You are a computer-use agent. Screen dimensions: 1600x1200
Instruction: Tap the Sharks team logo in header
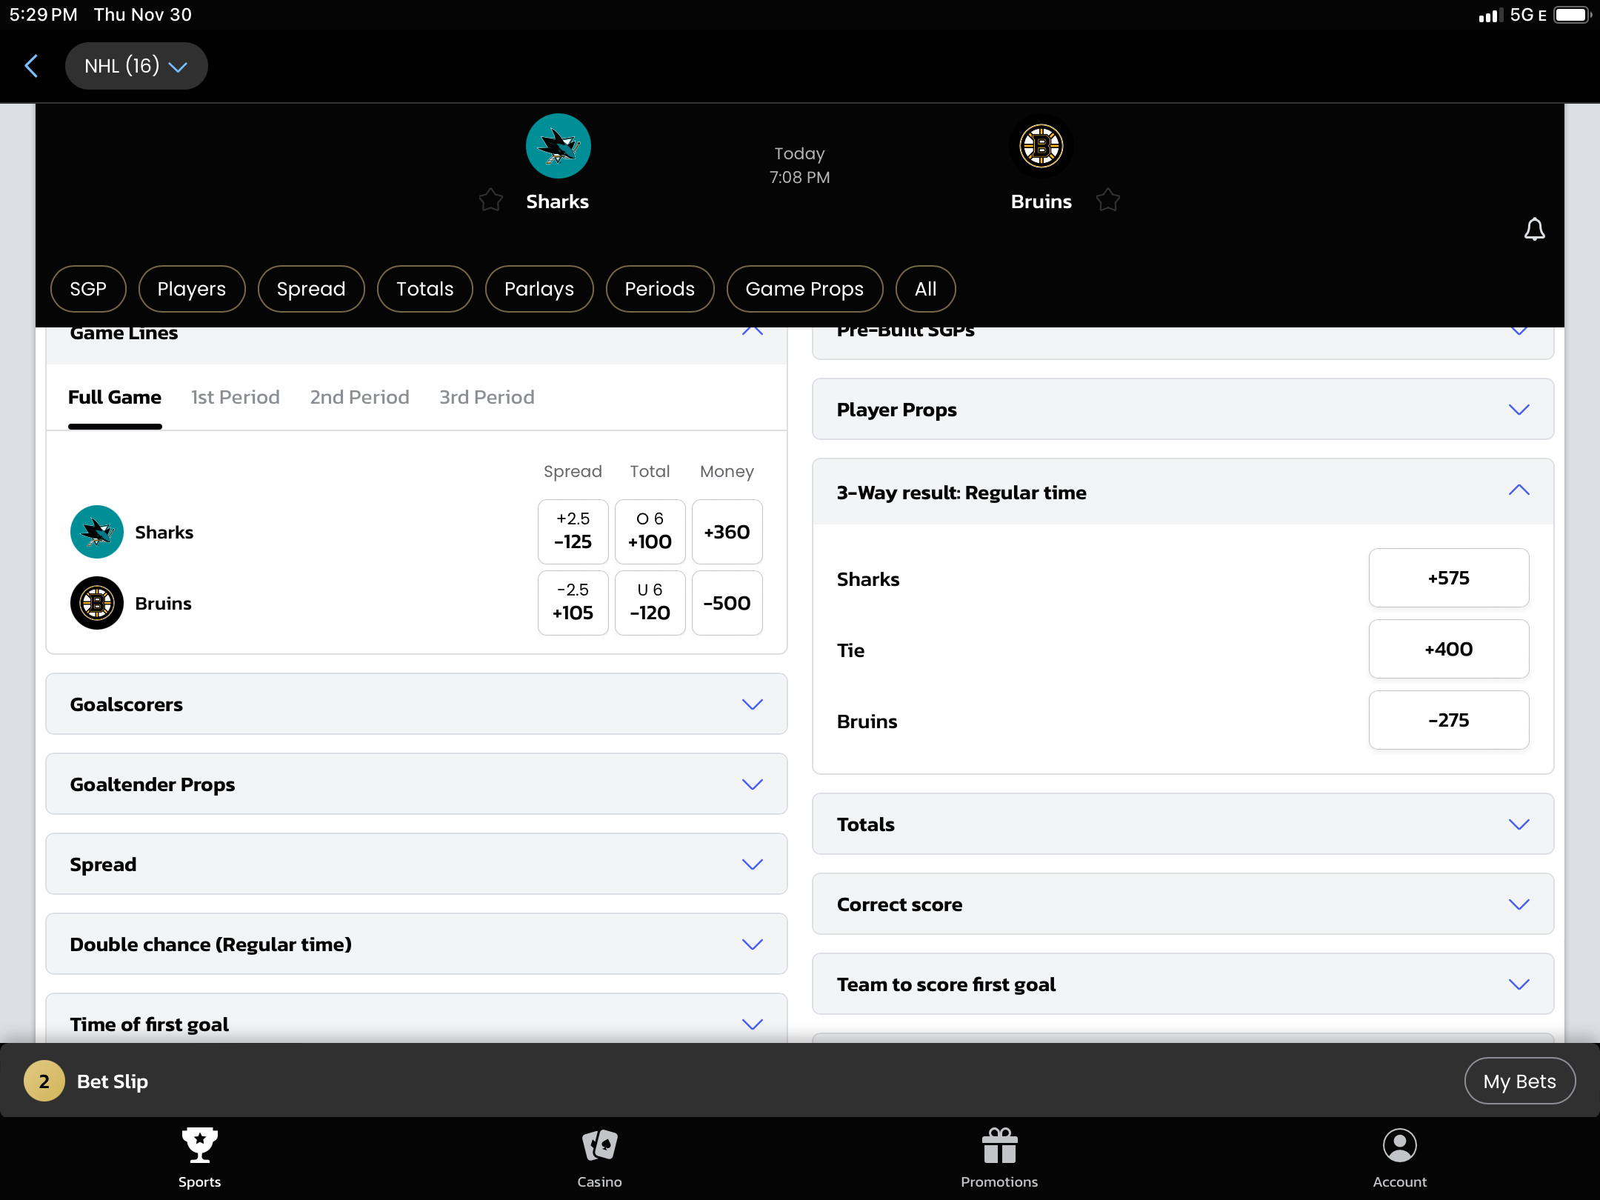[x=558, y=146]
